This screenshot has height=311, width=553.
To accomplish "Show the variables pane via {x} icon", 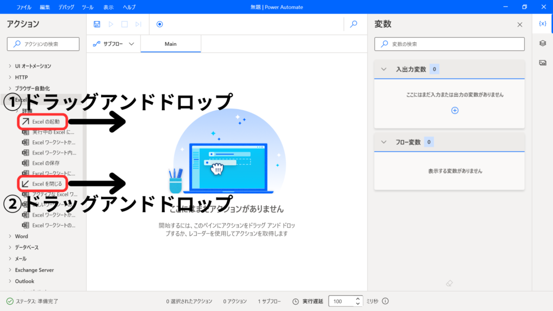I will point(542,24).
